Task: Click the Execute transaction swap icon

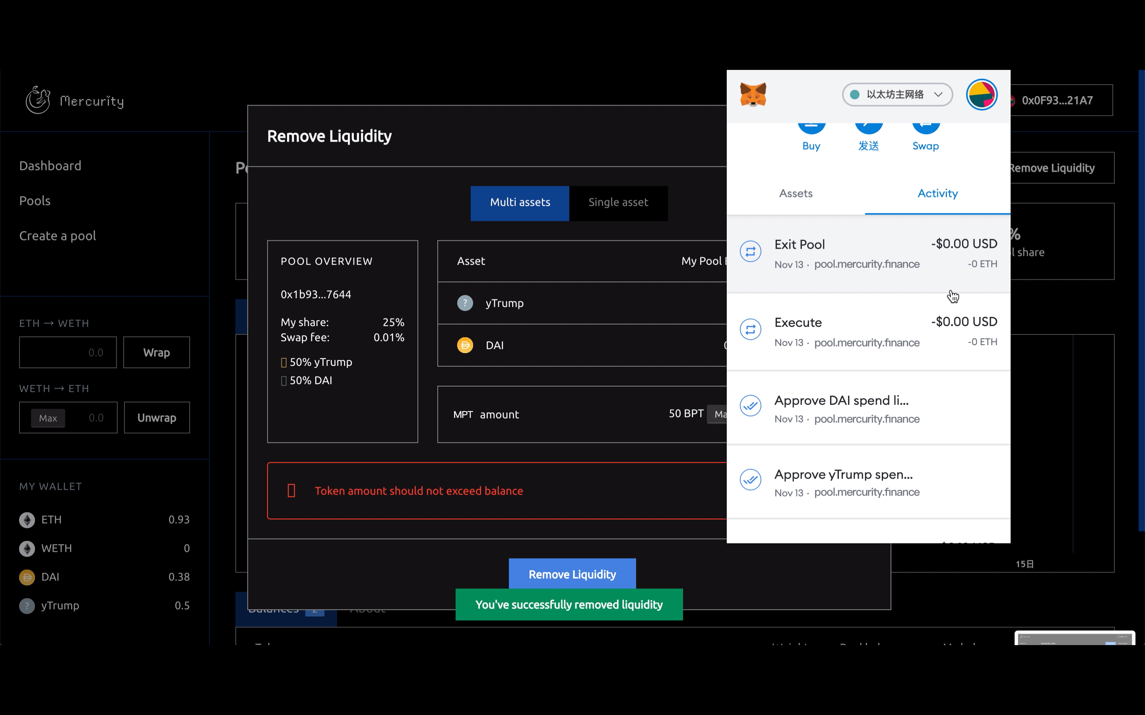Action: point(750,330)
